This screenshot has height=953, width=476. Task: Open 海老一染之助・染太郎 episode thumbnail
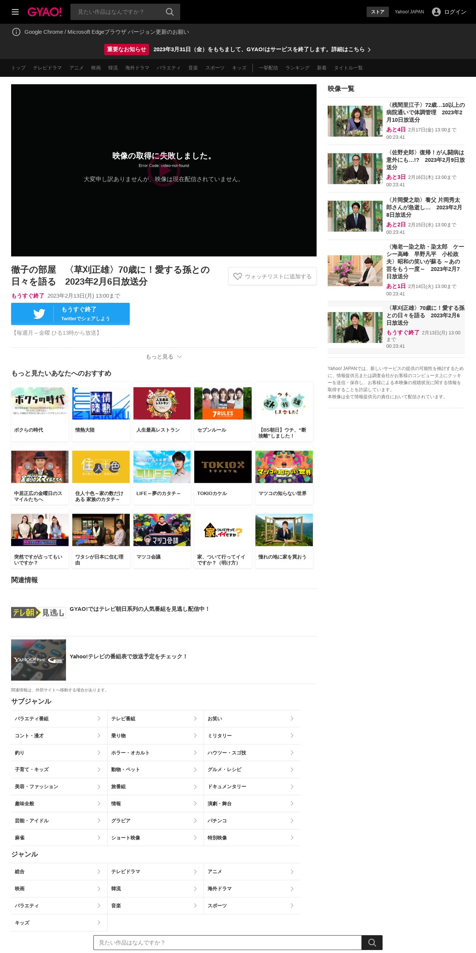pos(355,271)
